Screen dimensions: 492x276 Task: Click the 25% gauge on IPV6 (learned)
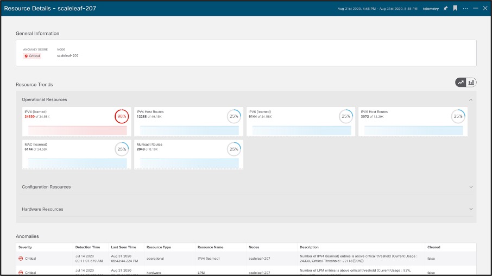pos(346,116)
